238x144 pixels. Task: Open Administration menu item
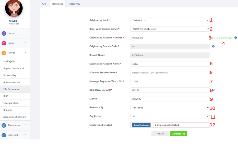coord(15,82)
